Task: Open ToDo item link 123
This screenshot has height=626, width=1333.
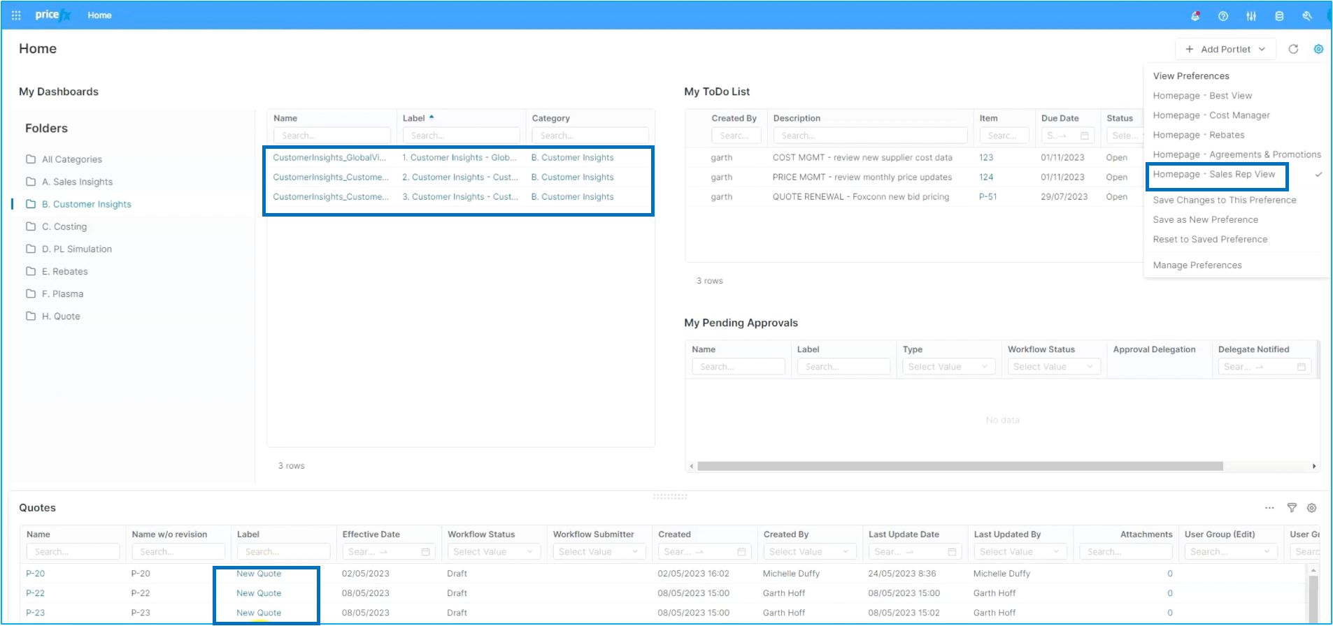Action: click(x=986, y=157)
